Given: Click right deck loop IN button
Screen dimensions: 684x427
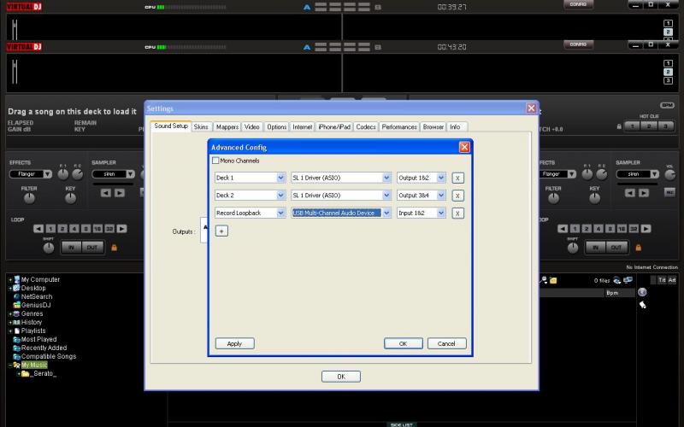Looking at the screenshot, I should click(595, 248).
